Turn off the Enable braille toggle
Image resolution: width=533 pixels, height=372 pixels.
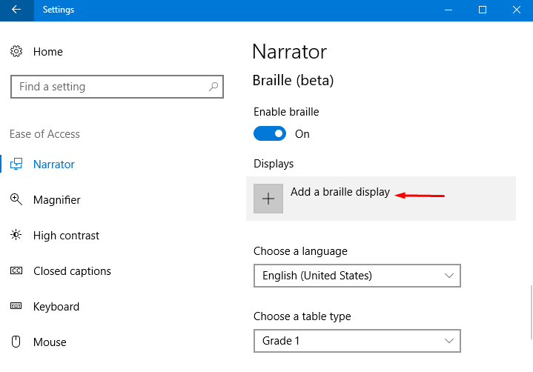point(270,133)
